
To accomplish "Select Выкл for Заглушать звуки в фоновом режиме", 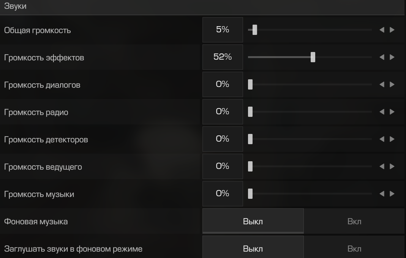I will coord(253,249).
